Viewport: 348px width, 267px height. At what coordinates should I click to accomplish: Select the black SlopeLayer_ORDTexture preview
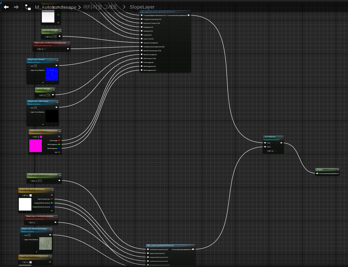(52, 116)
